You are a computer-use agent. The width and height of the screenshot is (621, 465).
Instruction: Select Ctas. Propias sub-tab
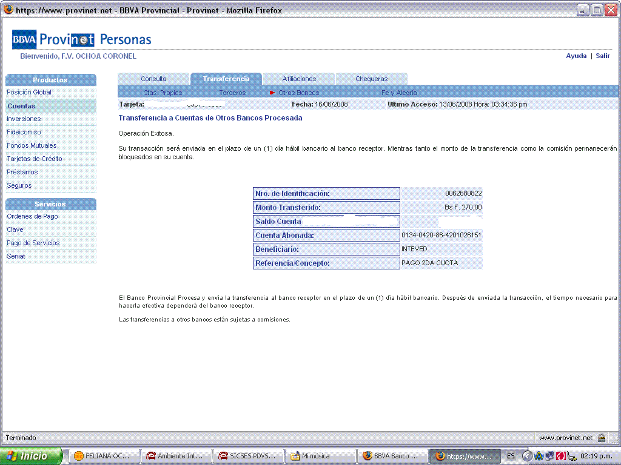click(x=163, y=93)
